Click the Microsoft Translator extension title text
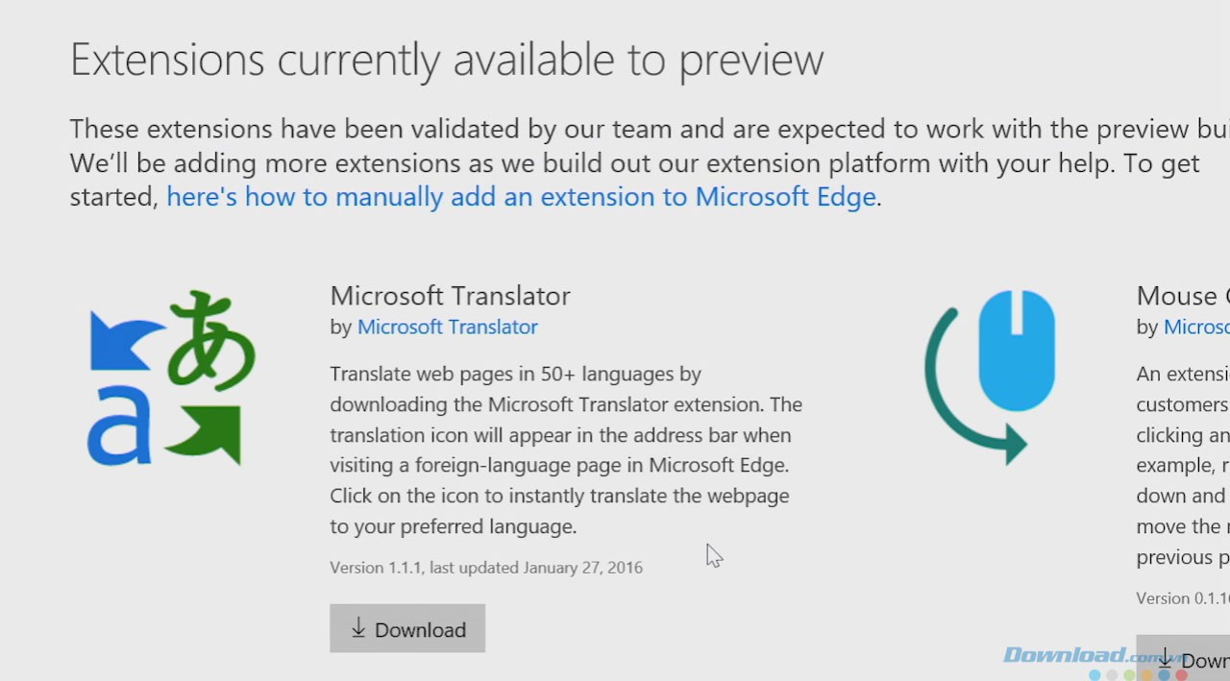The height and width of the screenshot is (681, 1230). 450,296
